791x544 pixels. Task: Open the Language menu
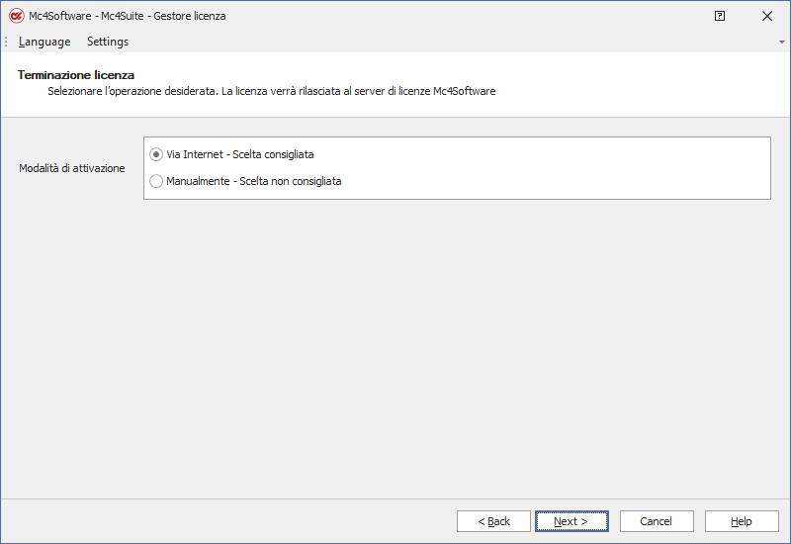coord(44,42)
